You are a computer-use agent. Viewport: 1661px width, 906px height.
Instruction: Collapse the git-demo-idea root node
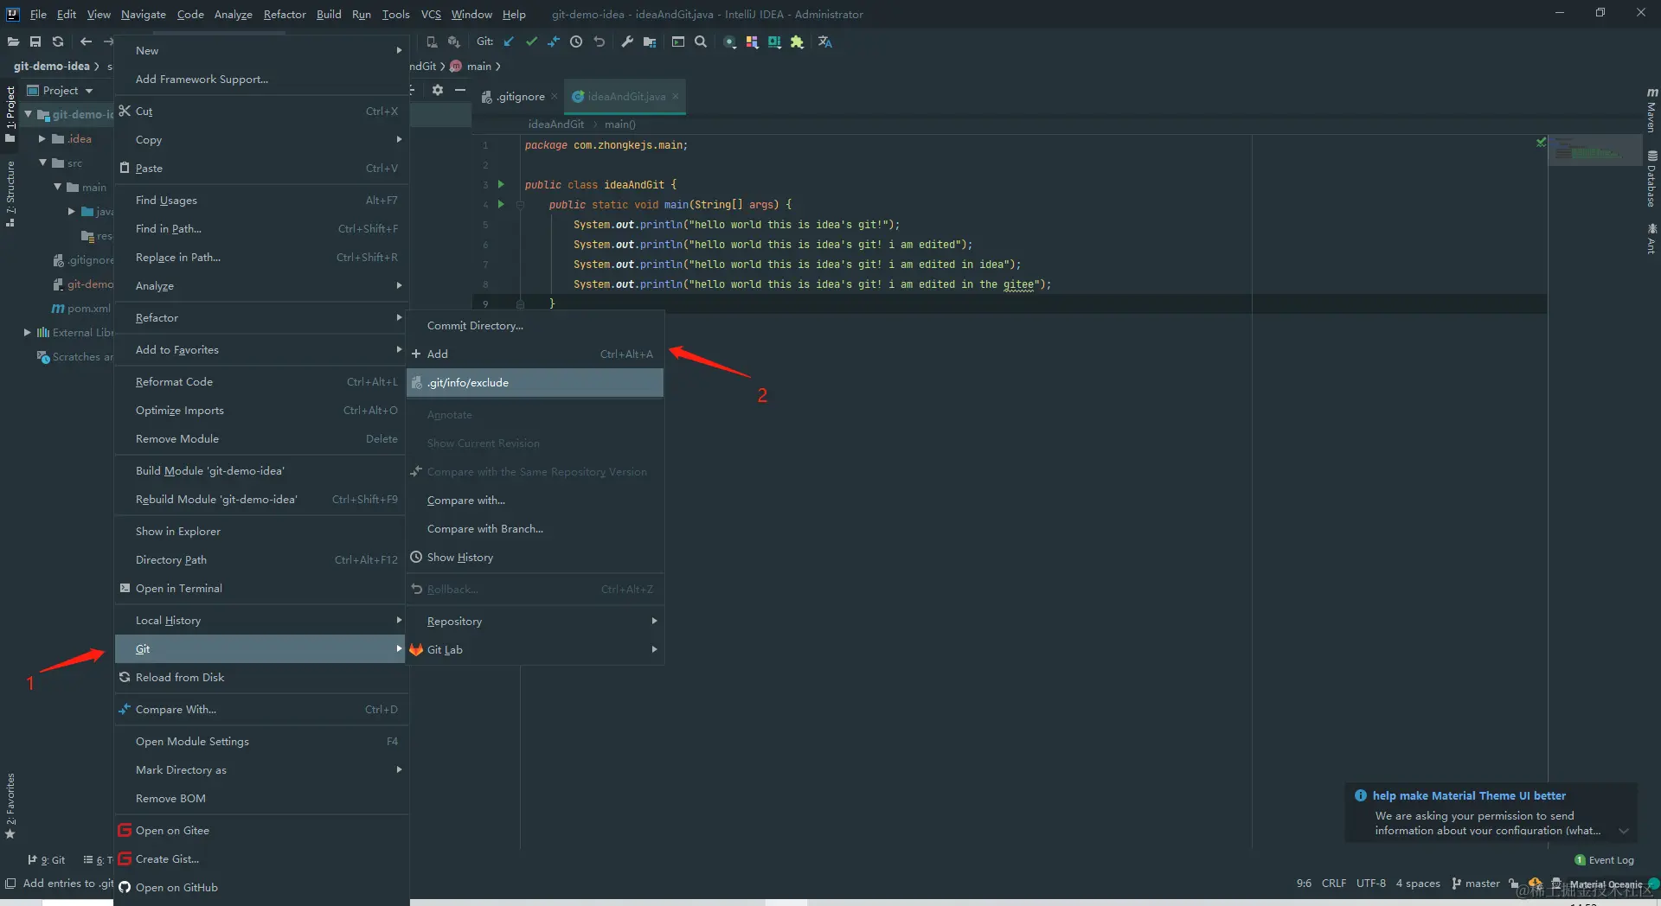(x=28, y=114)
